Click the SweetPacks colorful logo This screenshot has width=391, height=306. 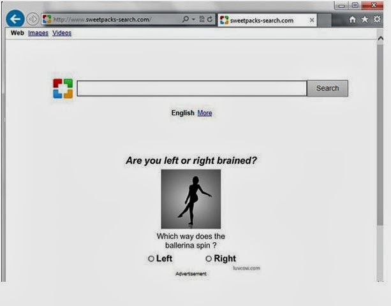coord(63,89)
